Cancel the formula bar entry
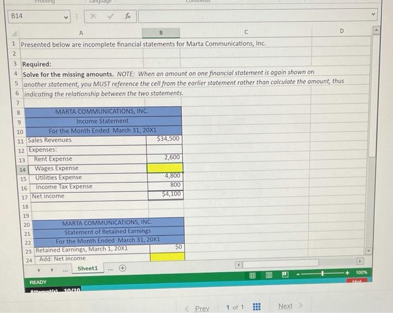This screenshot has width=393, height=313. pos(93,16)
